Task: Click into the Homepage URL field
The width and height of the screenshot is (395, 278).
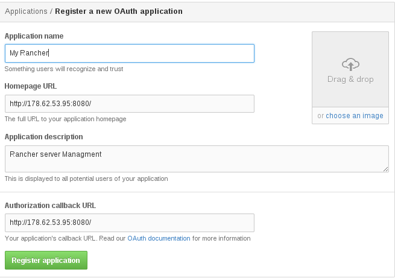Action: (129, 103)
